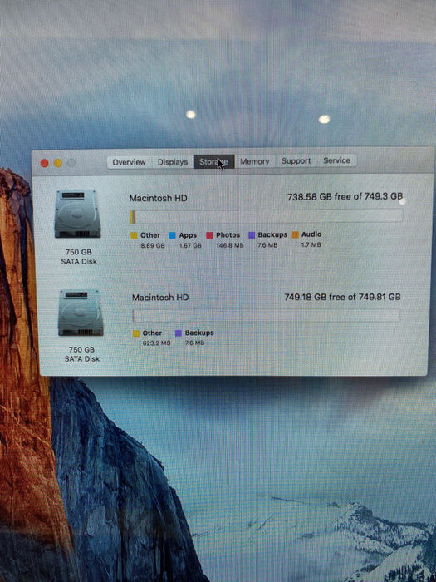Click the second disk empty usage bar
436x582 pixels.
pyautogui.click(x=267, y=315)
